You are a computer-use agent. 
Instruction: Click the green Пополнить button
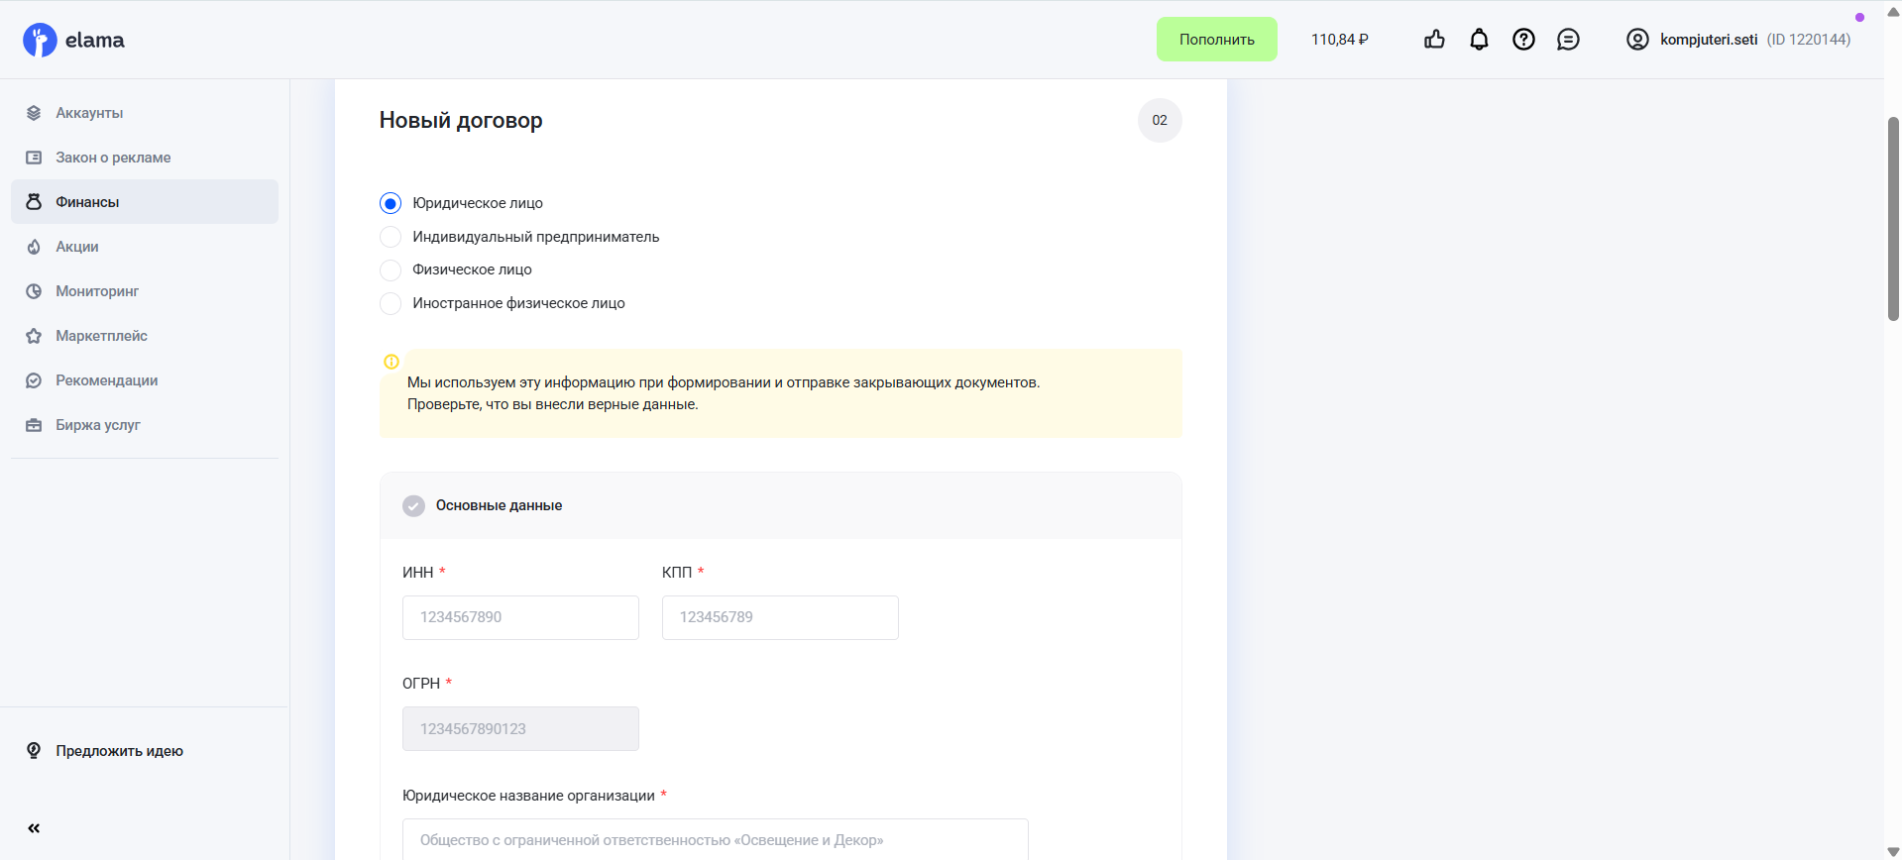(x=1216, y=40)
